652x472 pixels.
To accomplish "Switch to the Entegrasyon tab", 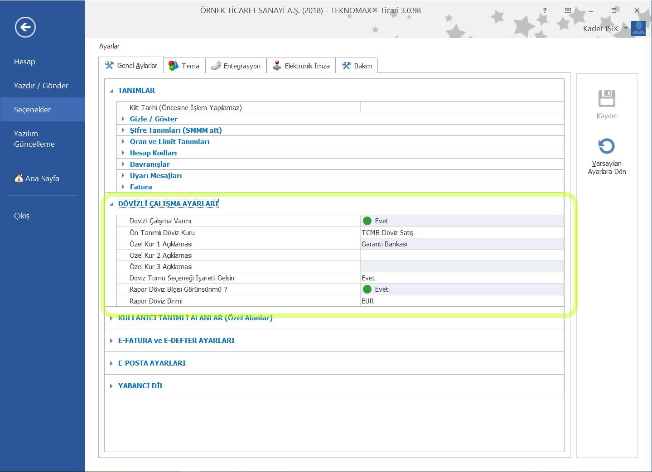I will click(x=236, y=66).
